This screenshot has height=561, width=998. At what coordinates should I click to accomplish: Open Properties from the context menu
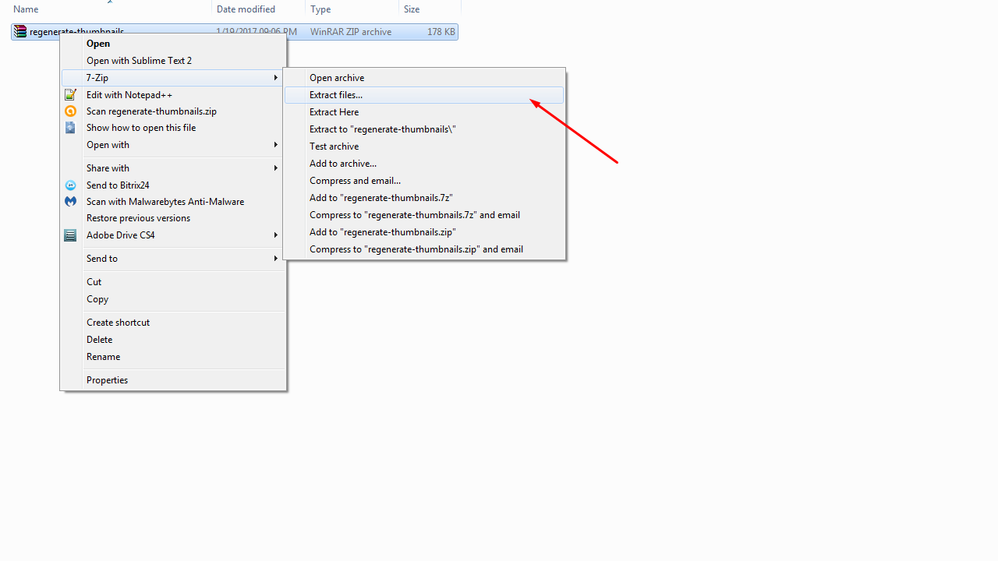173,380
